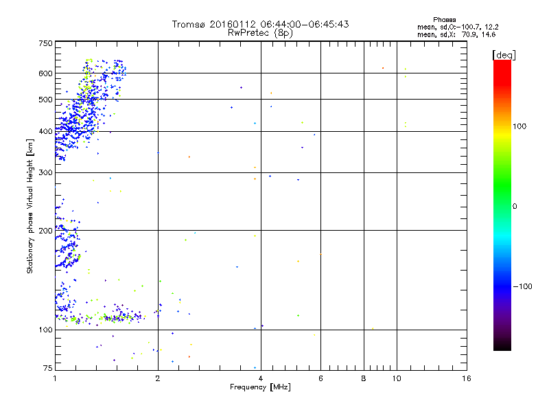The image size is (549, 412).
Task: Select the '600' height tick label
Action: pyautogui.click(x=45, y=73)
